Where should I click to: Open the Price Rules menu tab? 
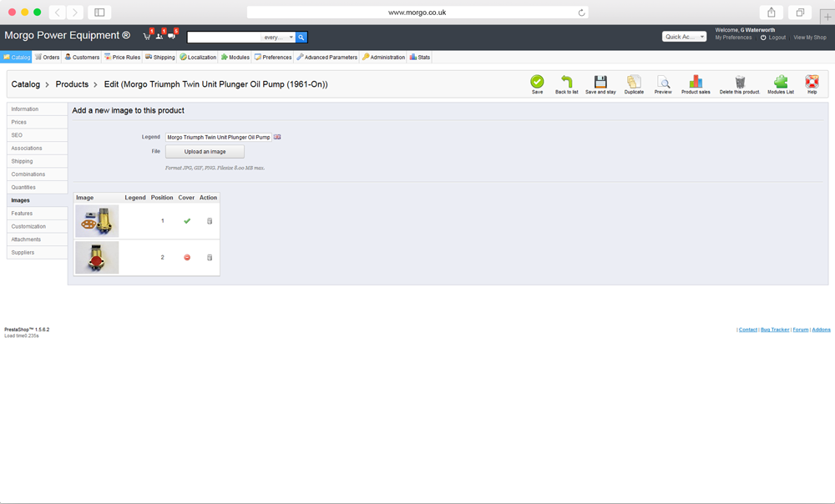(x=123, y=57)
